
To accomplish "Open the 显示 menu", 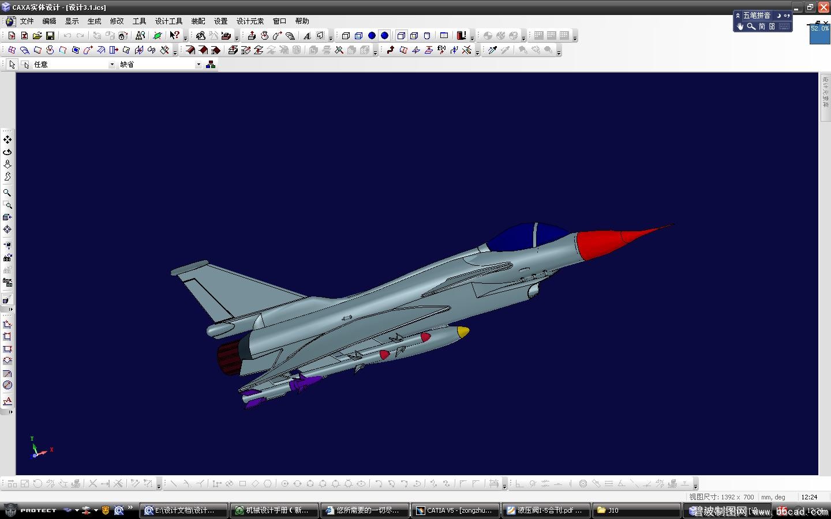I will 72,21.
